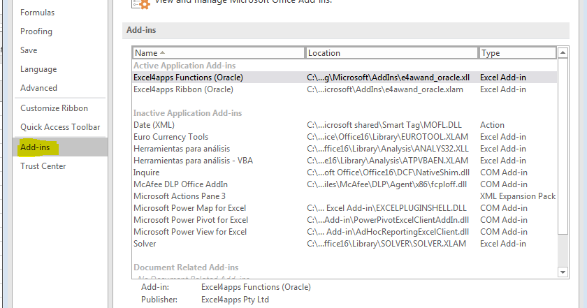Select Herramientas para análisis add-in

(x=345, y=149)
